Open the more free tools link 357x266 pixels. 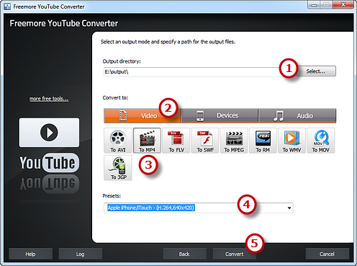pos(49,99)
